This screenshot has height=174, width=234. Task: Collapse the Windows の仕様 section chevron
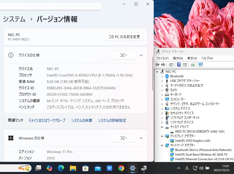(141, 138)
